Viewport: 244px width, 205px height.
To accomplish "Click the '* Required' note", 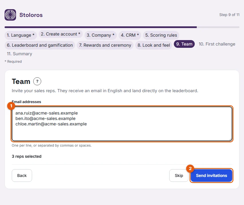I will click(13, 62).
